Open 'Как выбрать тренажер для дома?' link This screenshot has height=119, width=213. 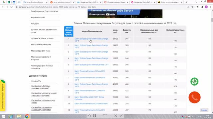[x=43, y=101]
